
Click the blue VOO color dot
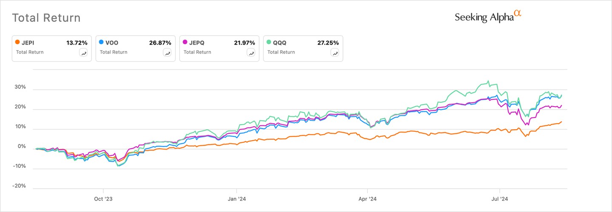click(x=101, y=42)
